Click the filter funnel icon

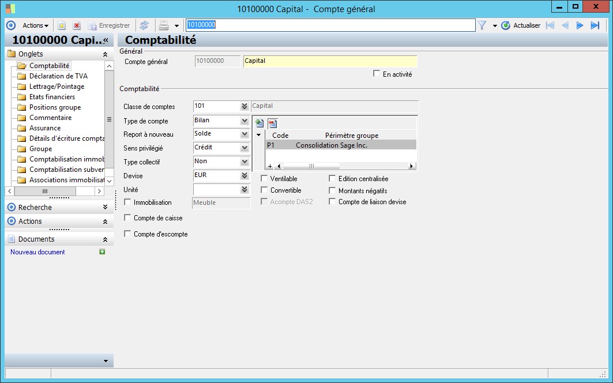(x=482, y=25)
